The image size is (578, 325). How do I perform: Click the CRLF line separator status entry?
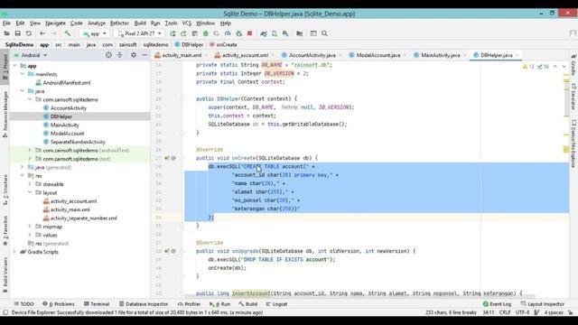505,312
